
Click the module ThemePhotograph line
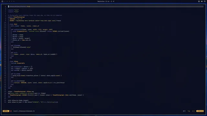pos(16,17)
